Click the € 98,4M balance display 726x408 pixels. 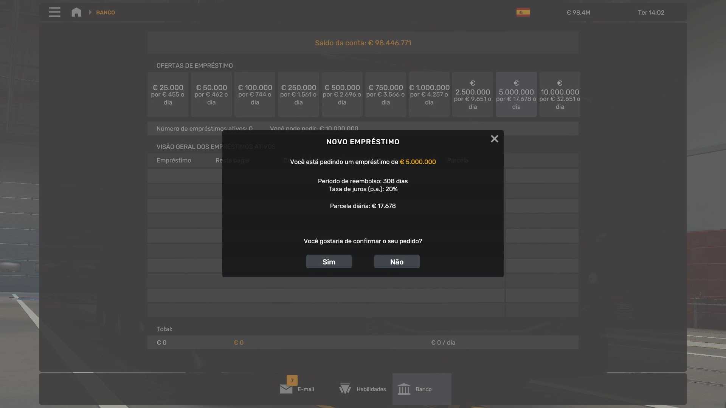pyautogui.click(x=578, y=12)
